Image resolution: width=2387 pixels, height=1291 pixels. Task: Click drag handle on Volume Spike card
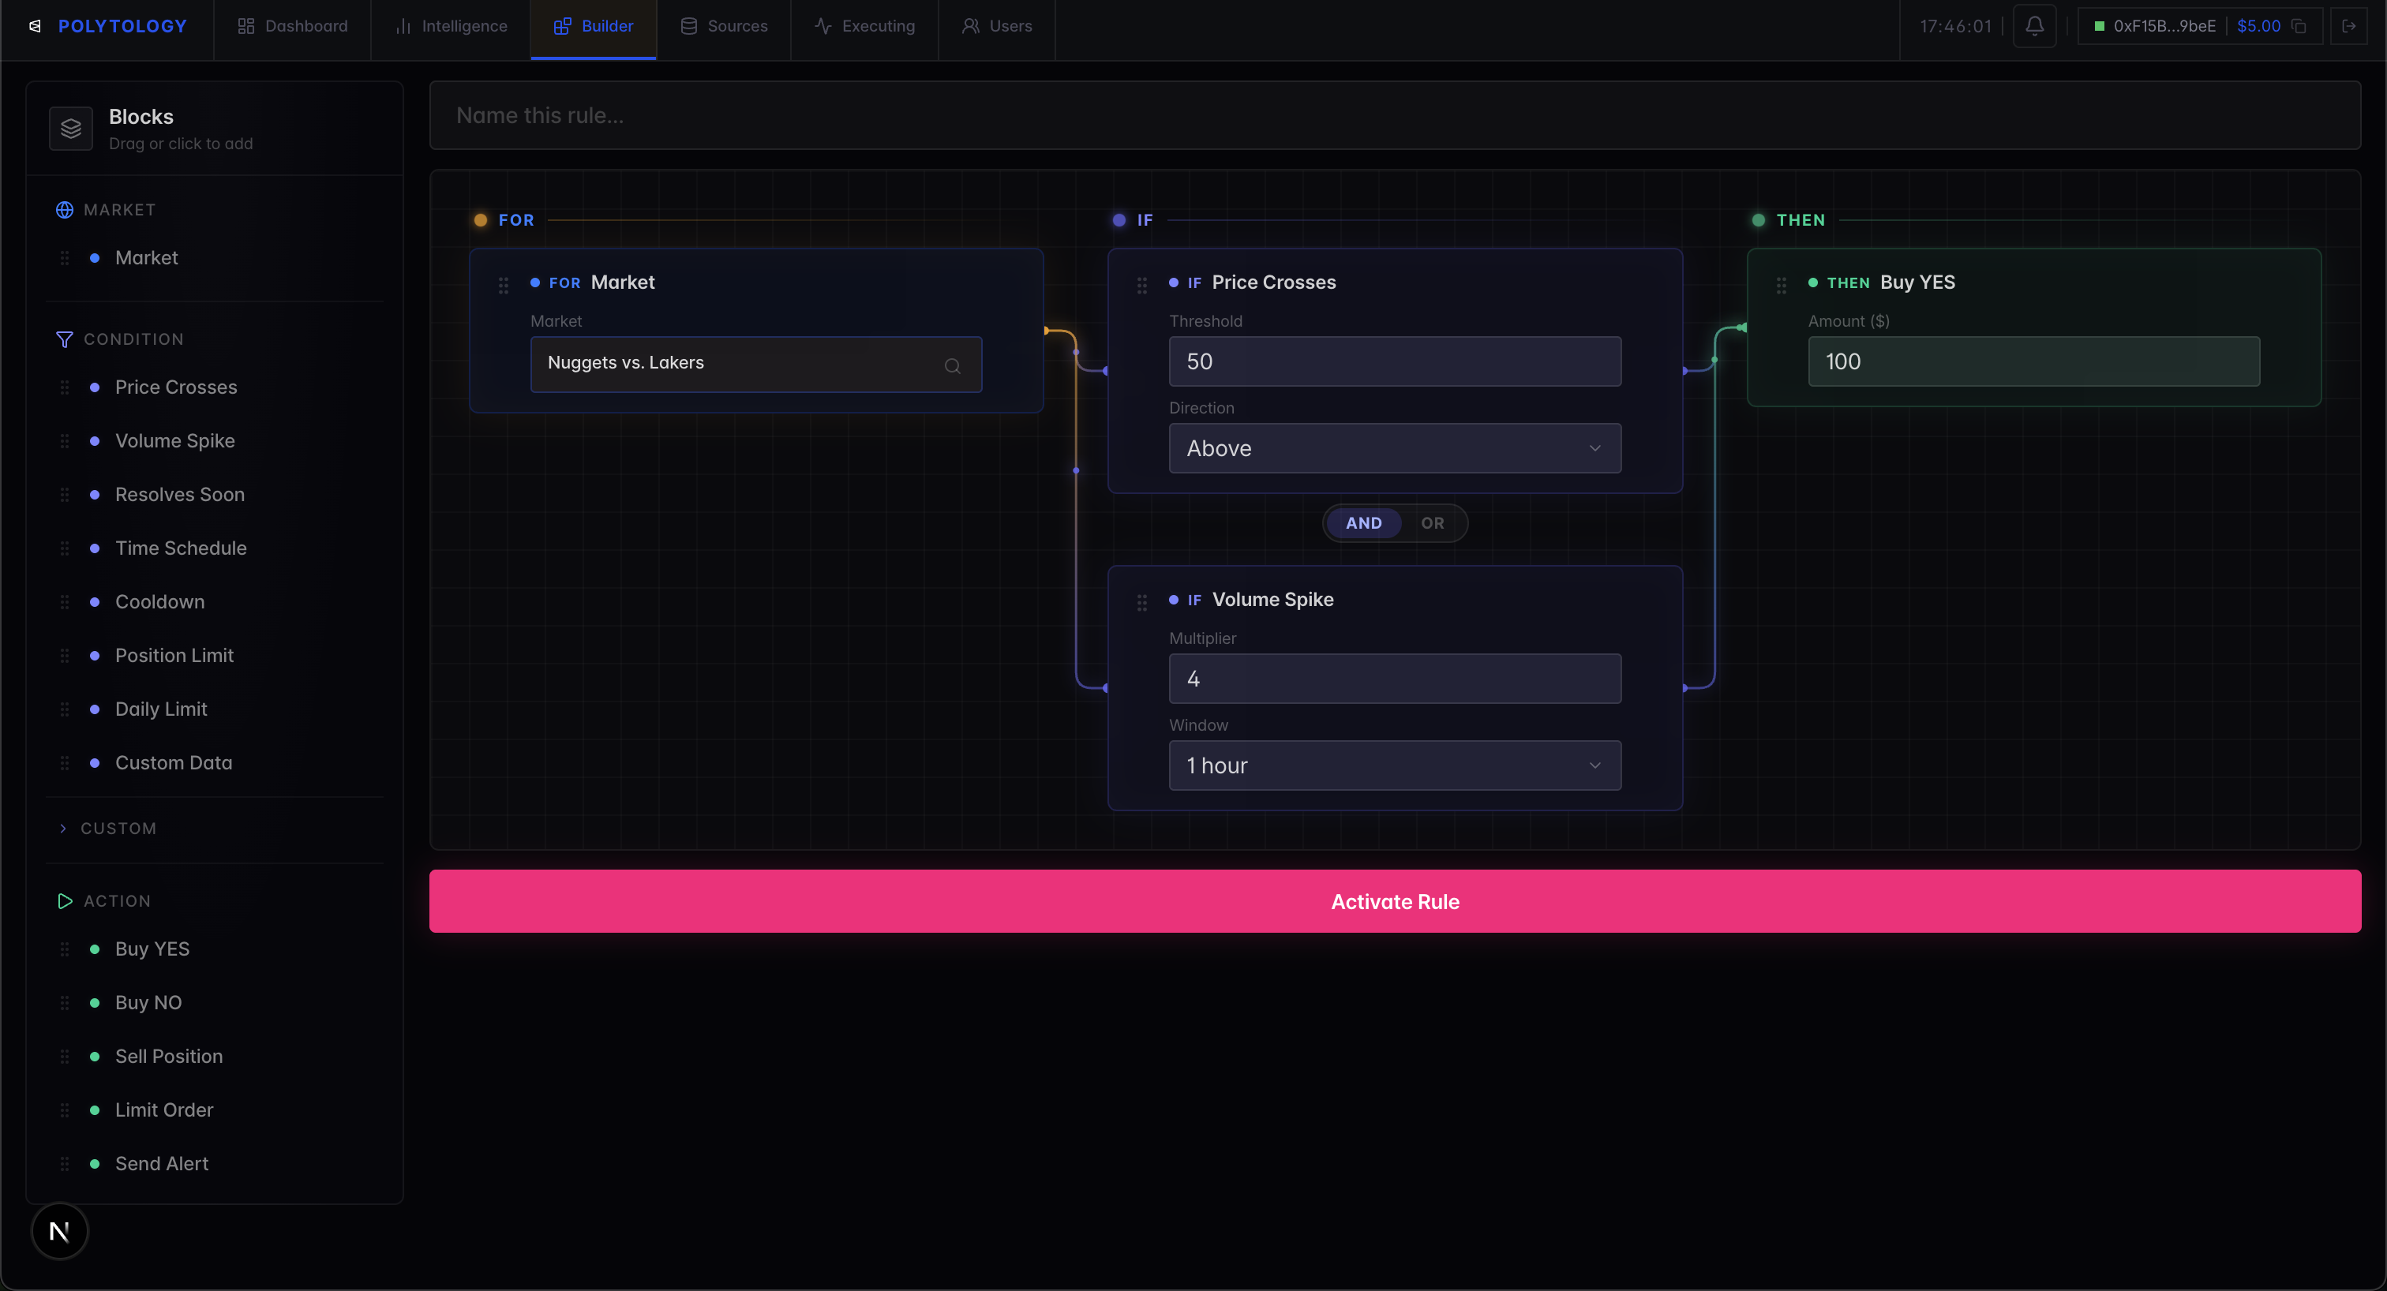[x=1141, y=602]
